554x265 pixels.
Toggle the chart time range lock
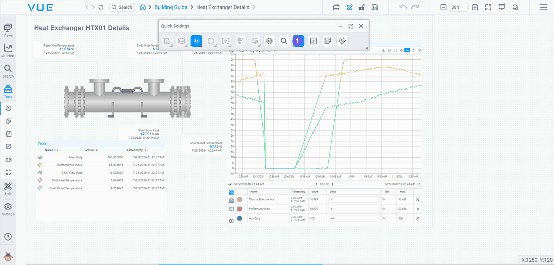click(230, 184)
